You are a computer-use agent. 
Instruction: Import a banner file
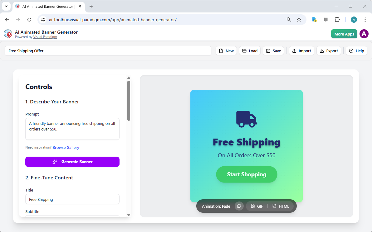pyautogui.click(x=301, y=51)
